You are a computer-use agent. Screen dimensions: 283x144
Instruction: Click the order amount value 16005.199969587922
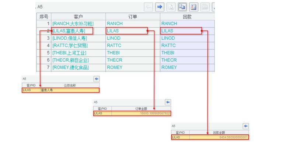click(141, 113)
